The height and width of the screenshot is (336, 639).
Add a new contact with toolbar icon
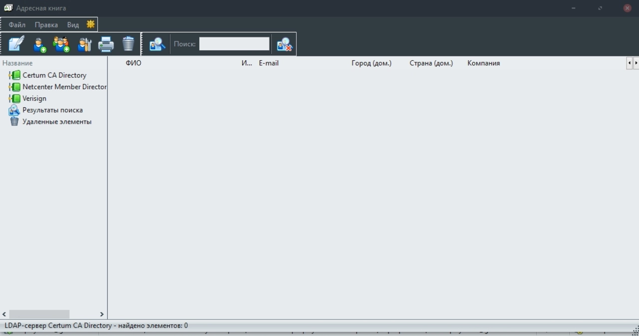click(39, 44)
